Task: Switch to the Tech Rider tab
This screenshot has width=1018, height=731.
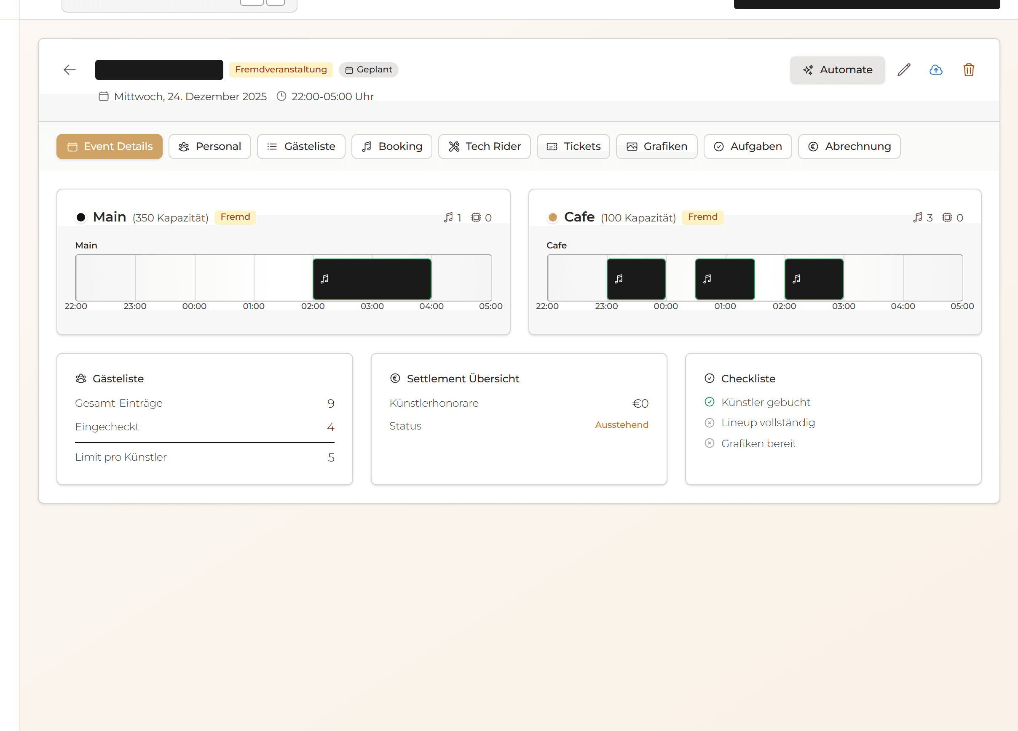Action: 484,147
